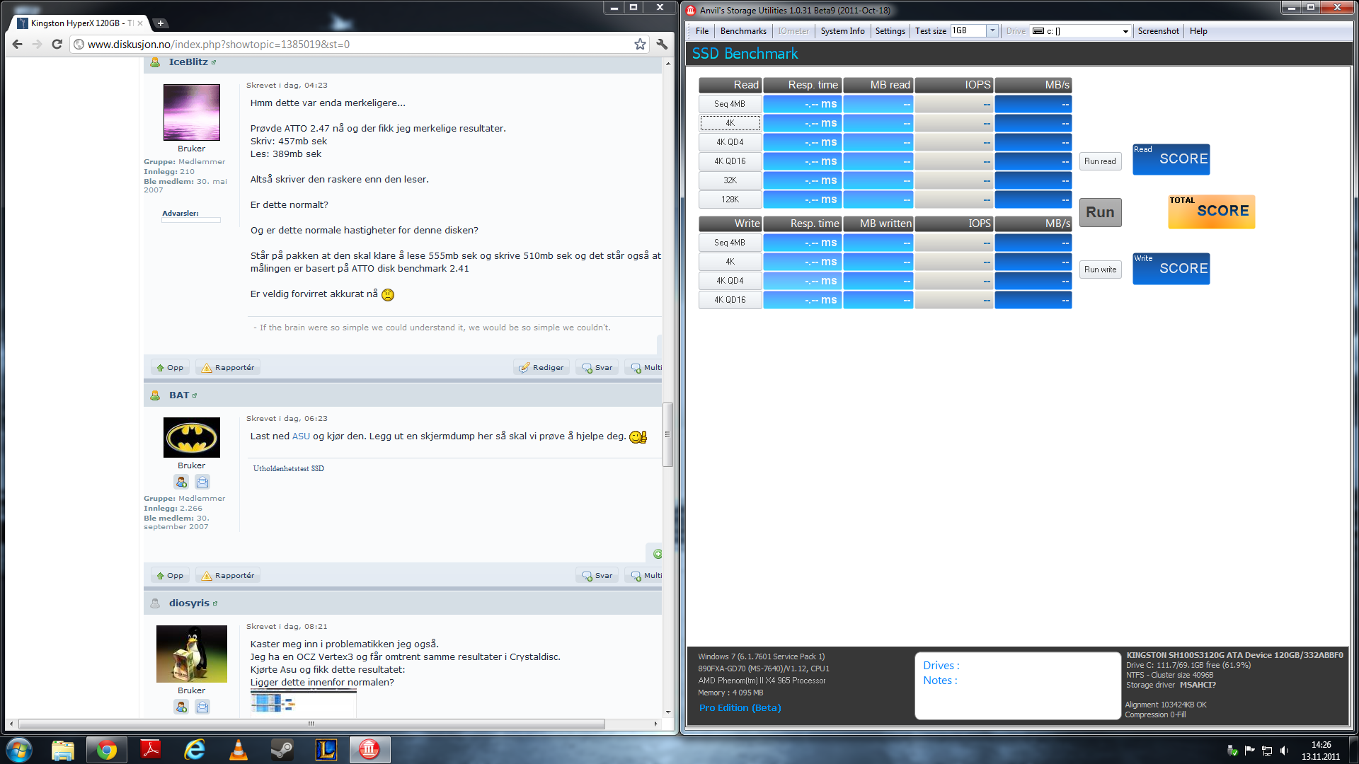Select the 32K read test
Image resolution: width=1359 pixels, height=764 pixels.
730,180
